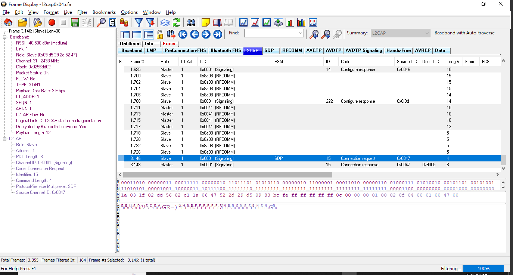Open the Filter menu

tap(82, 12)
